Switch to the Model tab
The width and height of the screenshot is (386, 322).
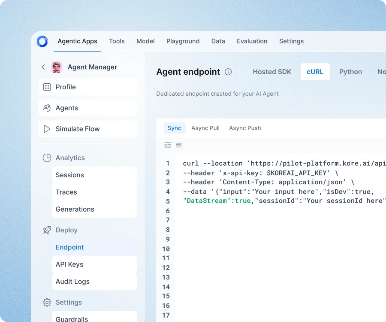coord(145,41)
